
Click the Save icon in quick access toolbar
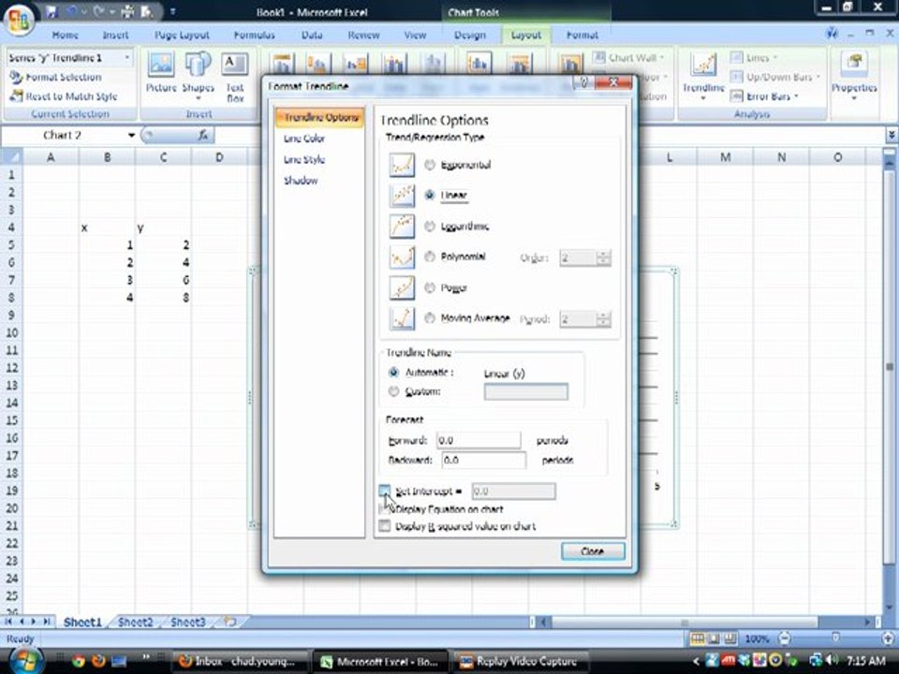(x=52, y=11)
